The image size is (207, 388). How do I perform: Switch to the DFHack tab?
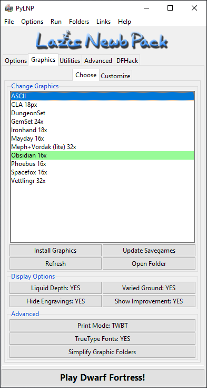click(127, 61)
